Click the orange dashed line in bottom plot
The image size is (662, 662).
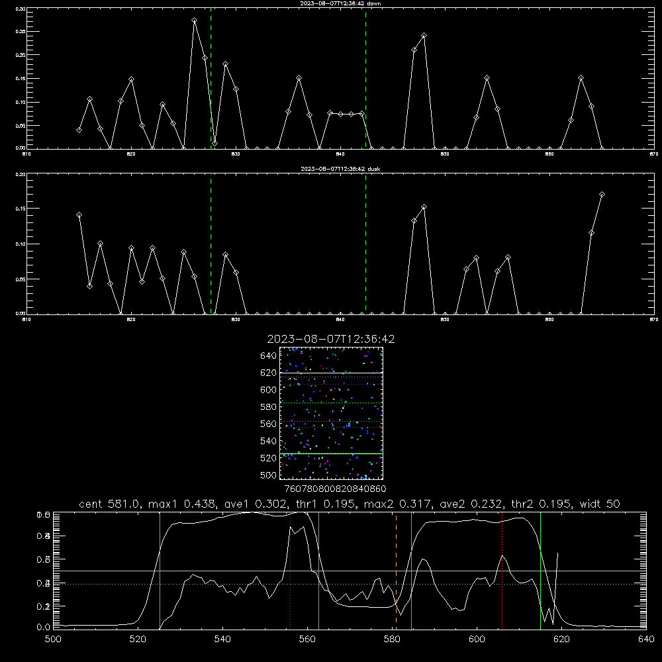[x=396, y=571]
